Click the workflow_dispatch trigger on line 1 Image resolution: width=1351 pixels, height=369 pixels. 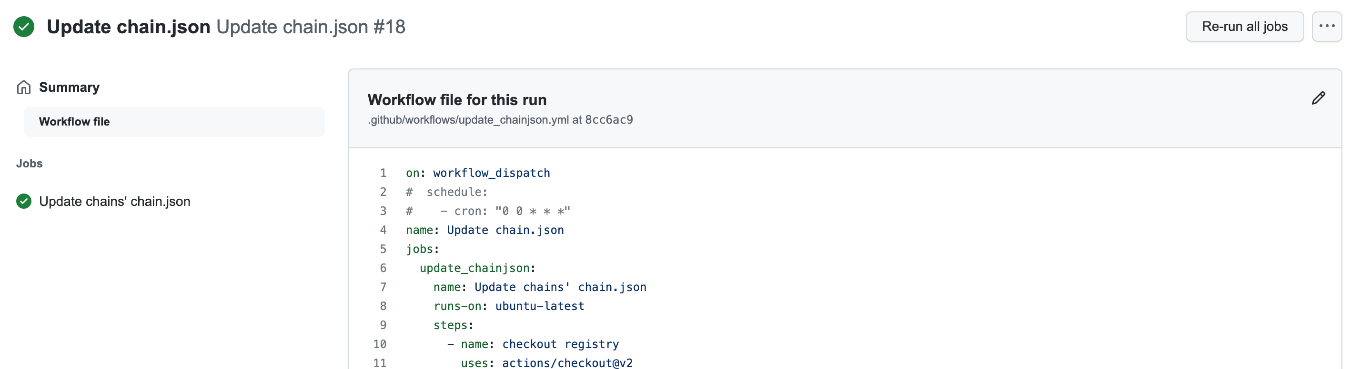tap(492, 173)
